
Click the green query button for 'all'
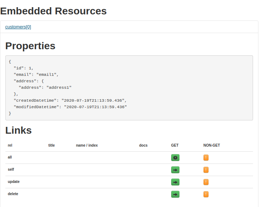pos(175,157)
